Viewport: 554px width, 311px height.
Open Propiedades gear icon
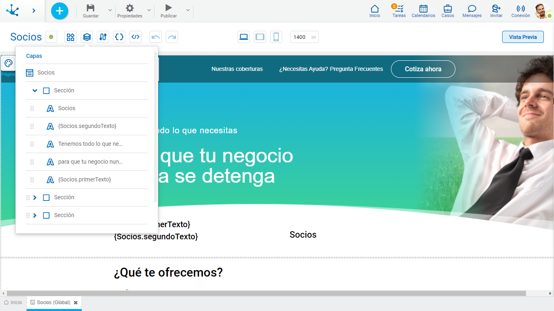(130, 8)
